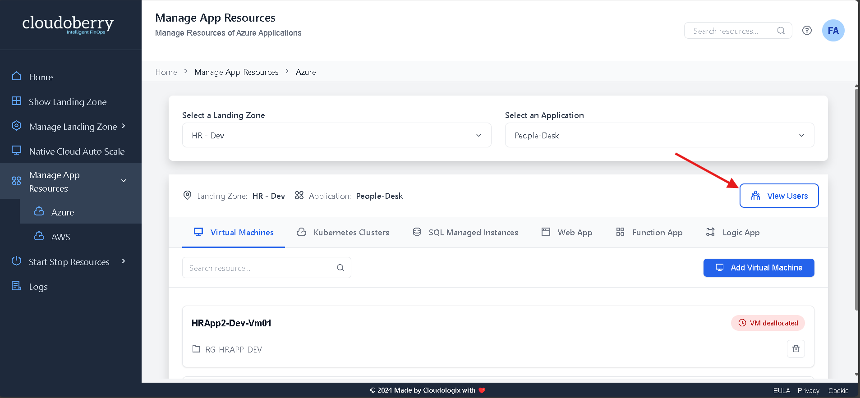
Task: Click Manage App Resources in the breadcrumb
Action: pos(237,72)
